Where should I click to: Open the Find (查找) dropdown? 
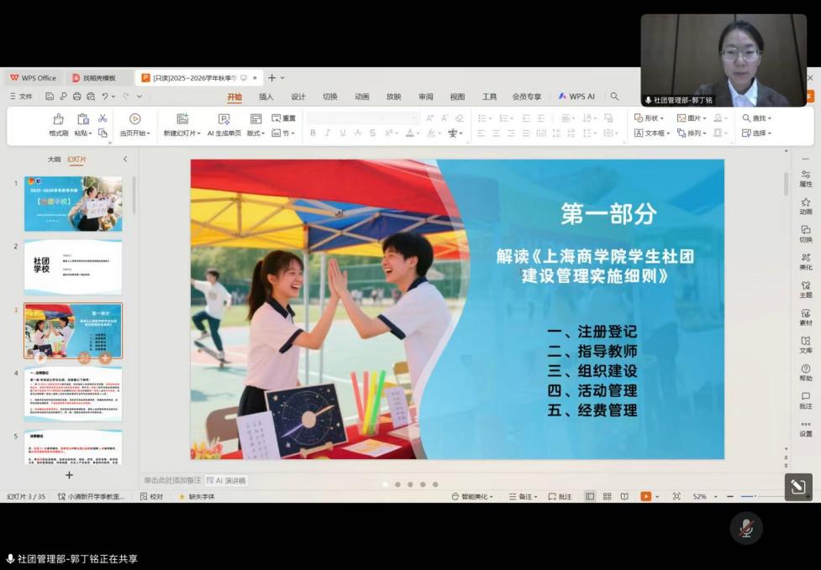[x=756, y=118]
